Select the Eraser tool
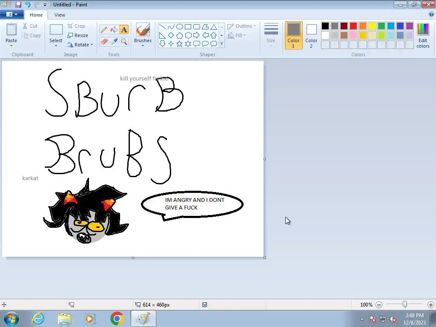The height and width of the screenshot is (327, 436). click(104, 42)
